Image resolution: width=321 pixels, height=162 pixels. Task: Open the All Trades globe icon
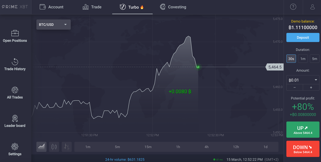point(15,90)
